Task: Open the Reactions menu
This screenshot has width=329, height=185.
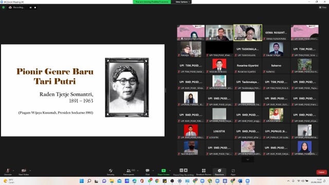Action: 220,172
